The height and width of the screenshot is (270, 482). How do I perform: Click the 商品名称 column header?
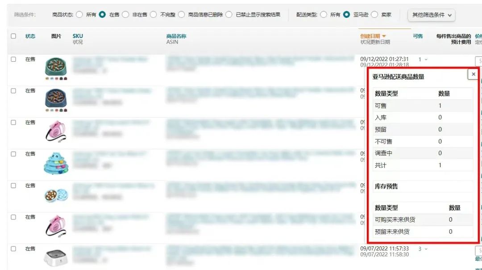tap(176, 36)
